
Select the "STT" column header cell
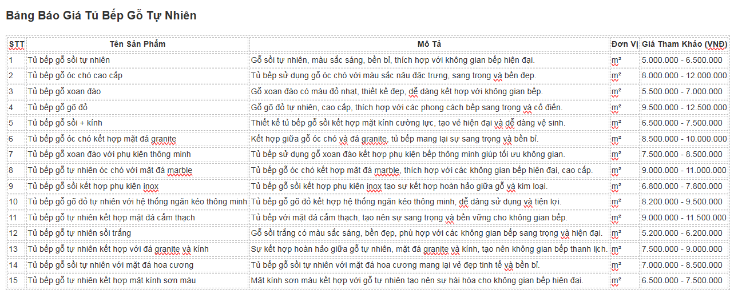[17, 44]
